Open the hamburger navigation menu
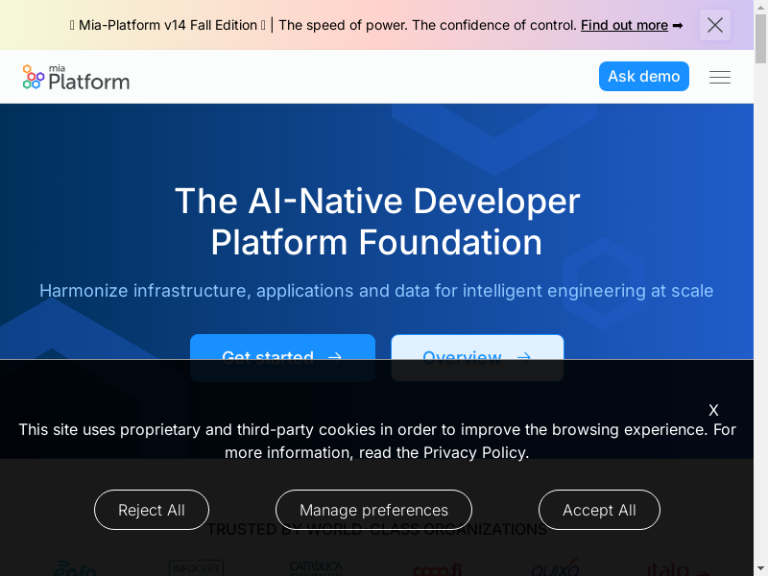This screenshot has width=768, height=576. coord(720,77)
